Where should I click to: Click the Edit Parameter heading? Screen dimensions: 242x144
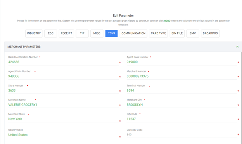[x=123, y=16]
